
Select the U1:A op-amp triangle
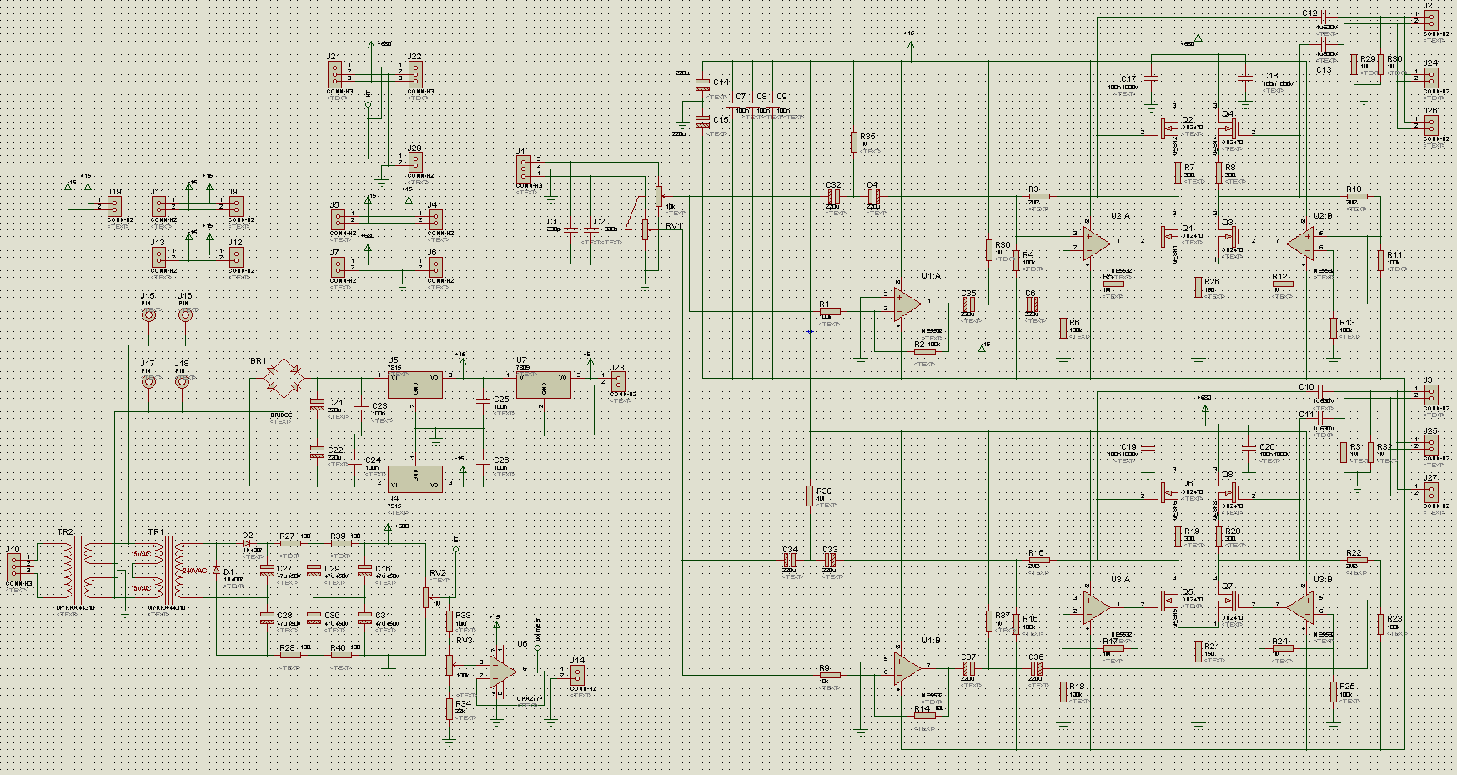(905, 303)
